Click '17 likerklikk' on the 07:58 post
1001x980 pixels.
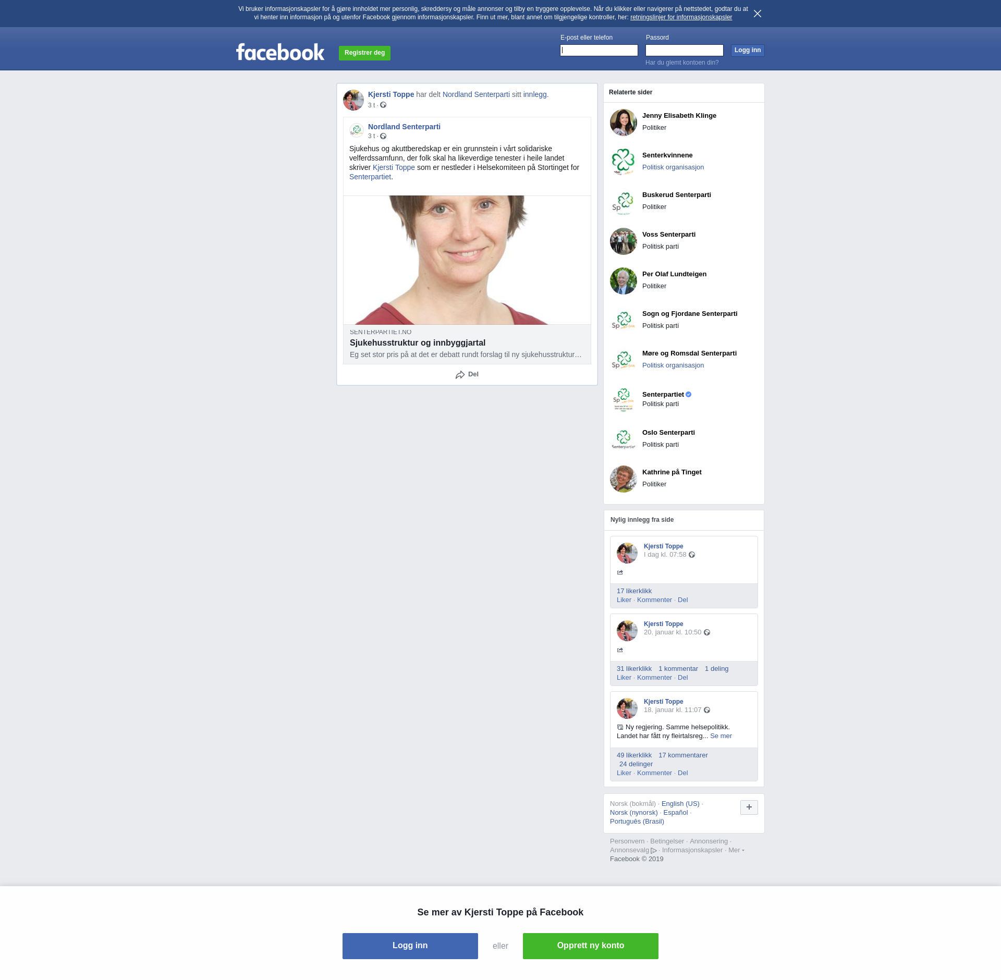pyautogui.click(x=634, y=591)
